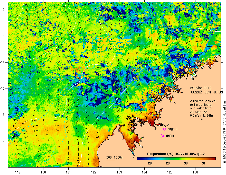Click the longitude axis label 121
This screenshot has height=175, width=226.
[69, 172]
